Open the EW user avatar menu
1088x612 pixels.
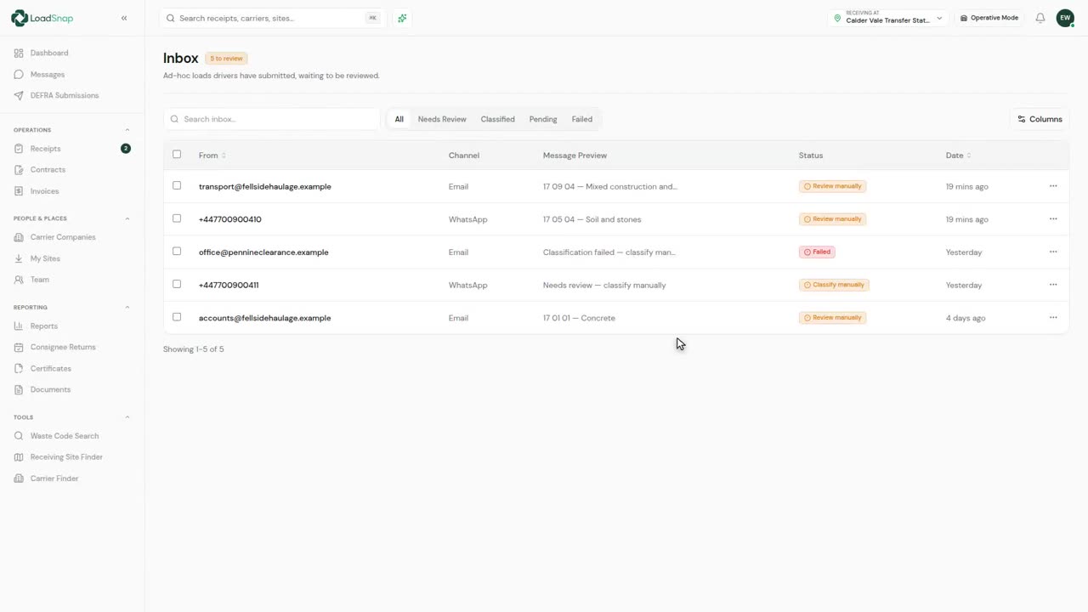click(1065, 18)
